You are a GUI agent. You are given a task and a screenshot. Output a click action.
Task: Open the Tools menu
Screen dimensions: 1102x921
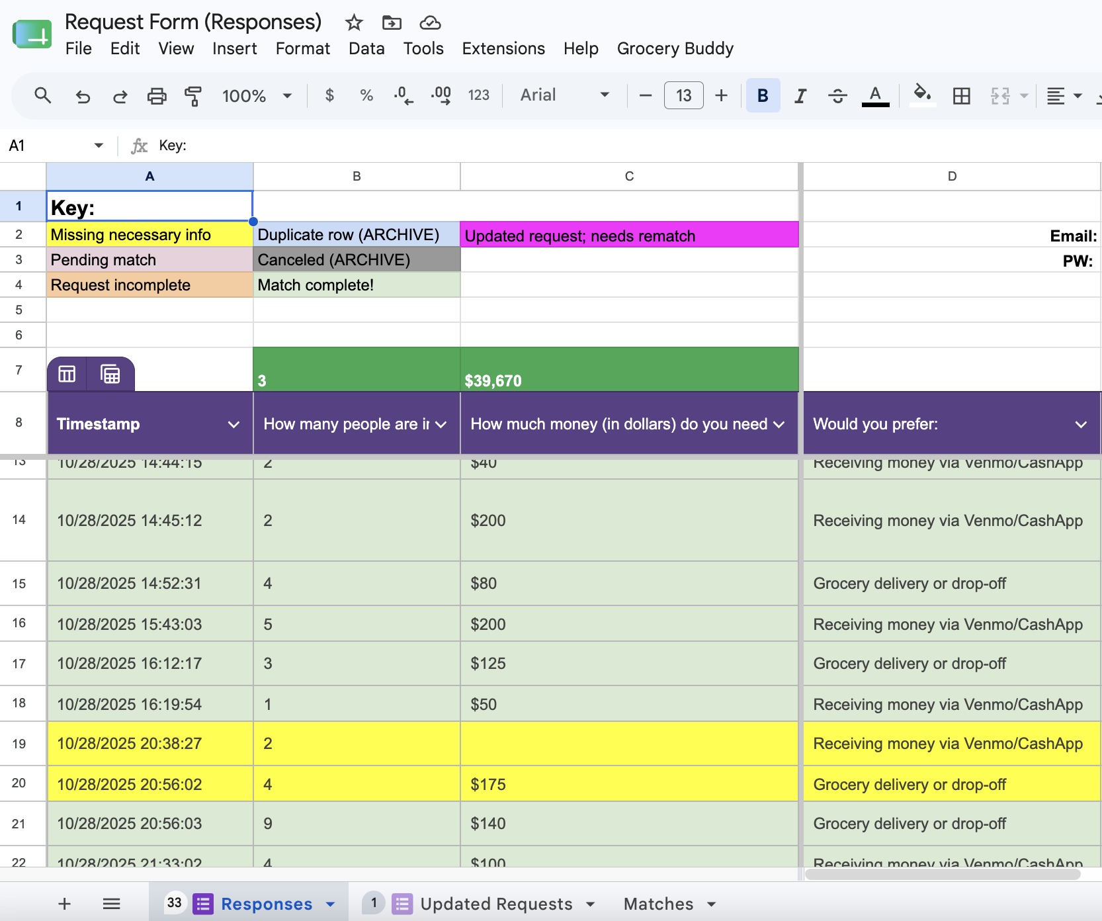pyautogui.click(x=423, y=48)
